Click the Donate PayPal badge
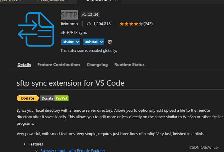 point(54,98)
